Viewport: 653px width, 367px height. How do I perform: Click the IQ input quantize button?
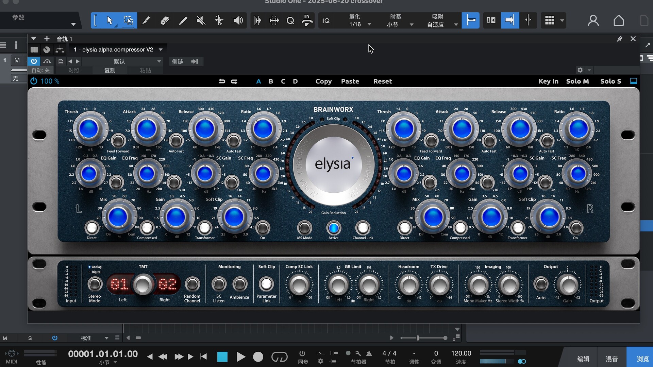[x=326, y=21]
